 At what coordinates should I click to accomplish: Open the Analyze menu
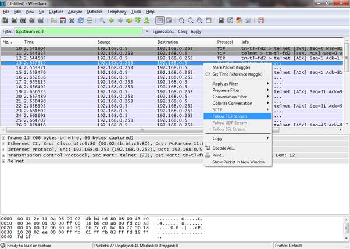74,11
